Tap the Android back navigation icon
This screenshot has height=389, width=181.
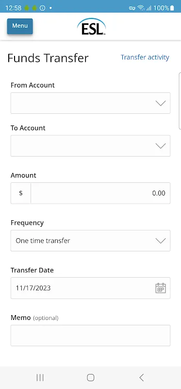(141, 378)
